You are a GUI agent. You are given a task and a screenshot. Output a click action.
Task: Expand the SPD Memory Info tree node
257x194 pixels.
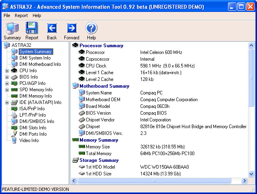pos(7,90)
